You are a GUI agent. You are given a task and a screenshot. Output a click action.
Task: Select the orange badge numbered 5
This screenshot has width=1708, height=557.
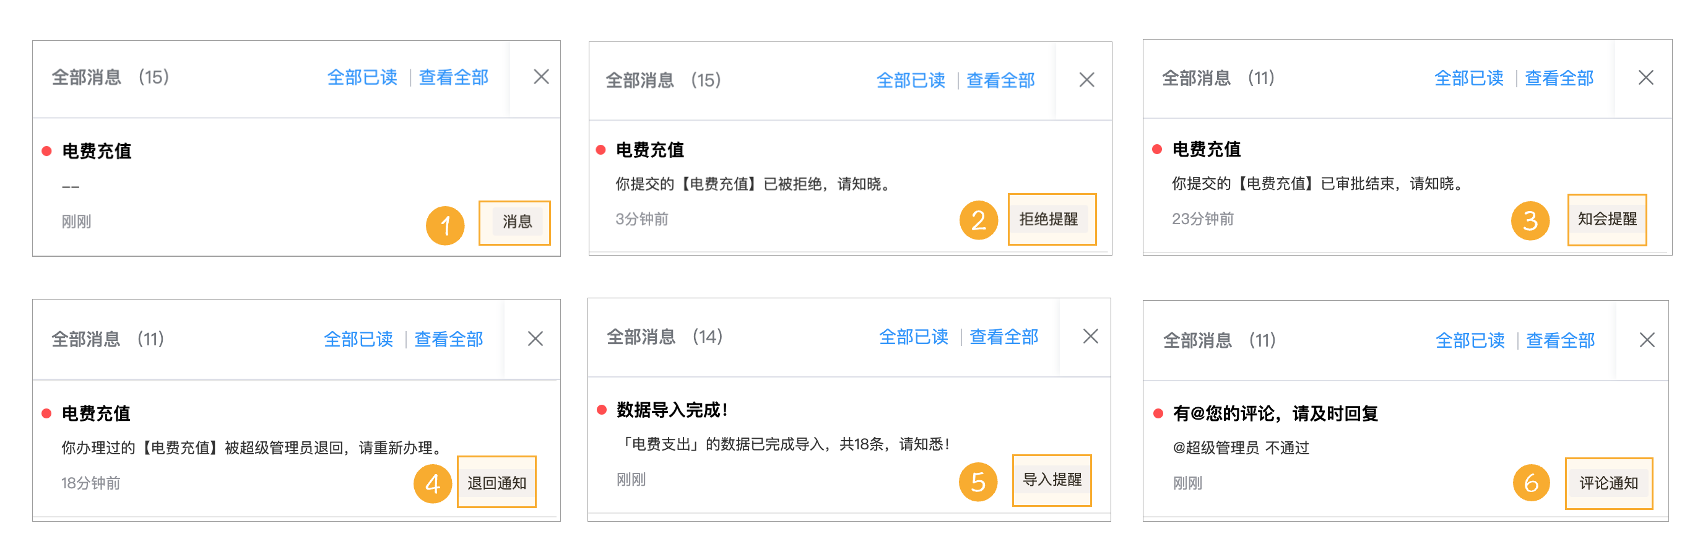click(978, 482)
